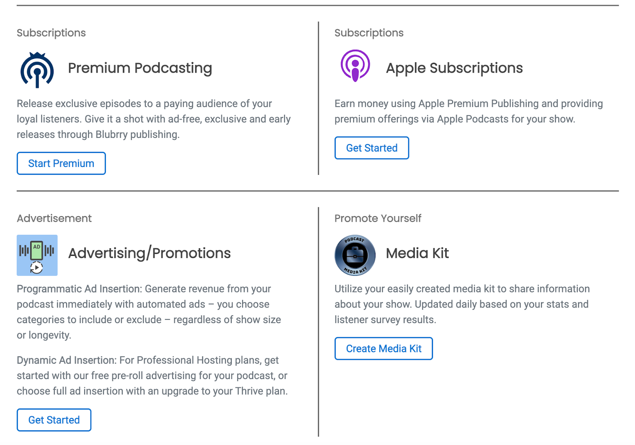Select the Premium Podcasting heading
This screenshot has width=635, height=445.
click(140, 68)
